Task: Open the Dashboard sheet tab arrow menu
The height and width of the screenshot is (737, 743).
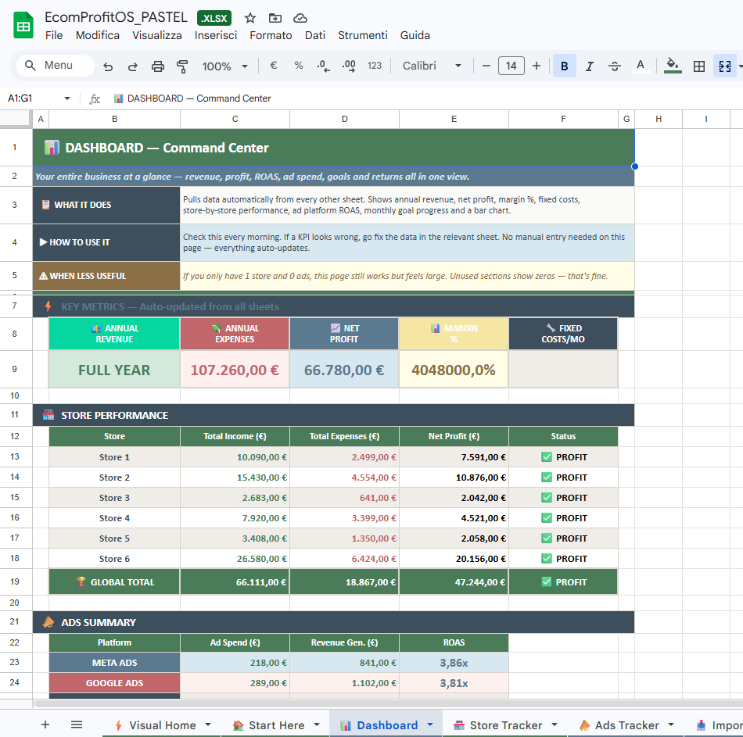Action: click(x=430, y=725)
